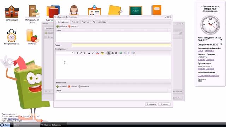Click the ФИО column header

(x=112, y=30)
